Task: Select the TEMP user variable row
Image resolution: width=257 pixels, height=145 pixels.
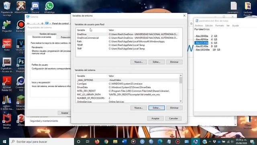Action: click(127, 45)
